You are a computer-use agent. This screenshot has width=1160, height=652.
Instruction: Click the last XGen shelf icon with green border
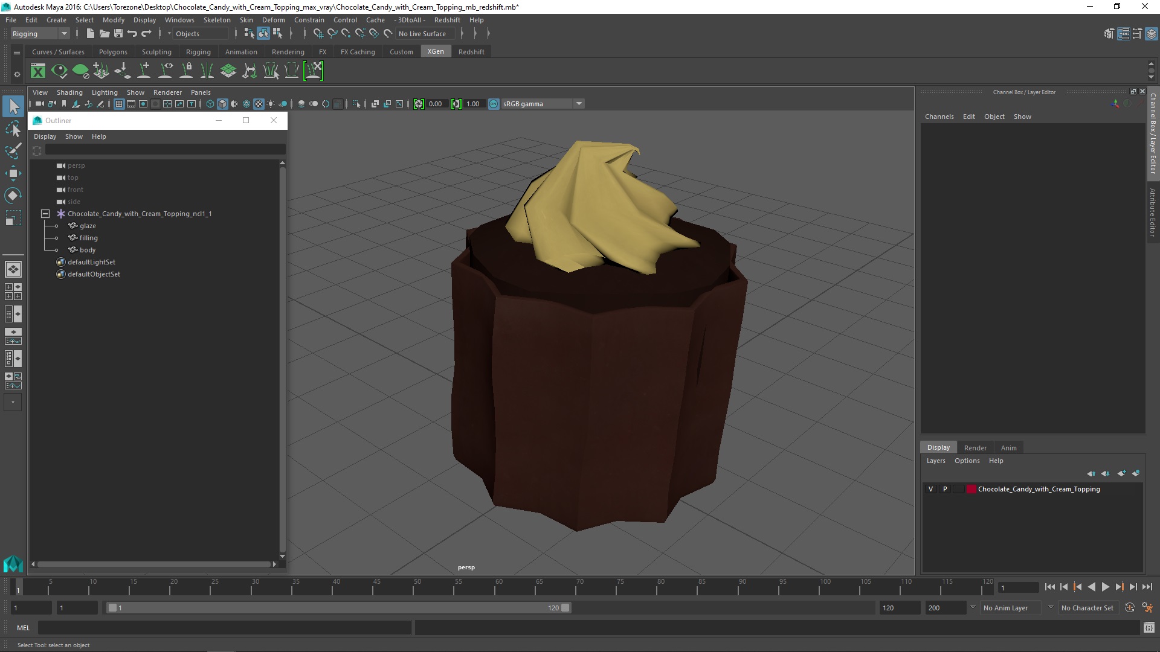[x=314, y=71]
